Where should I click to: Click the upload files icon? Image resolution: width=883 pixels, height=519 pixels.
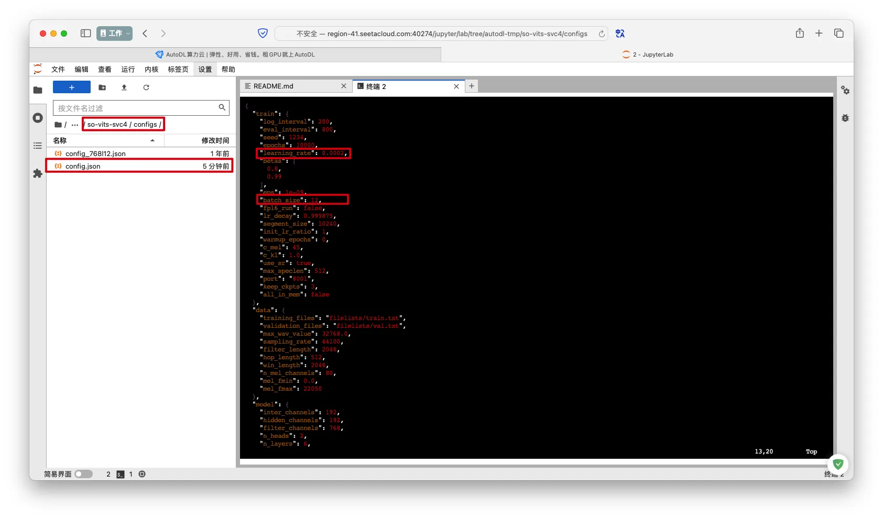tap(124, 87)
